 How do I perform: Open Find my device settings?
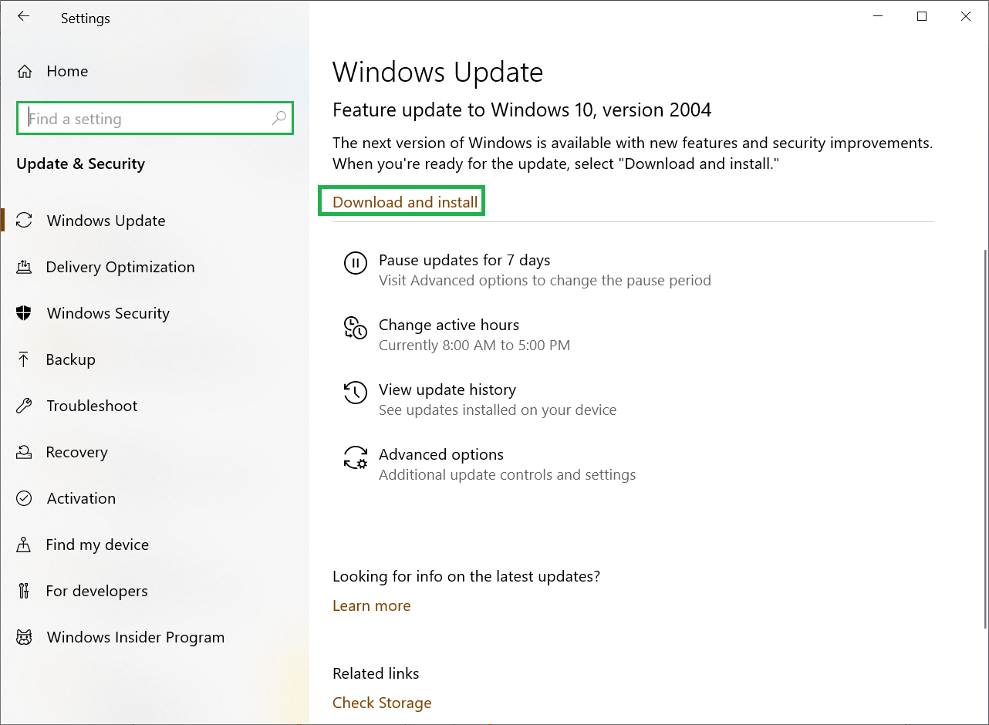tap(97, 545)
